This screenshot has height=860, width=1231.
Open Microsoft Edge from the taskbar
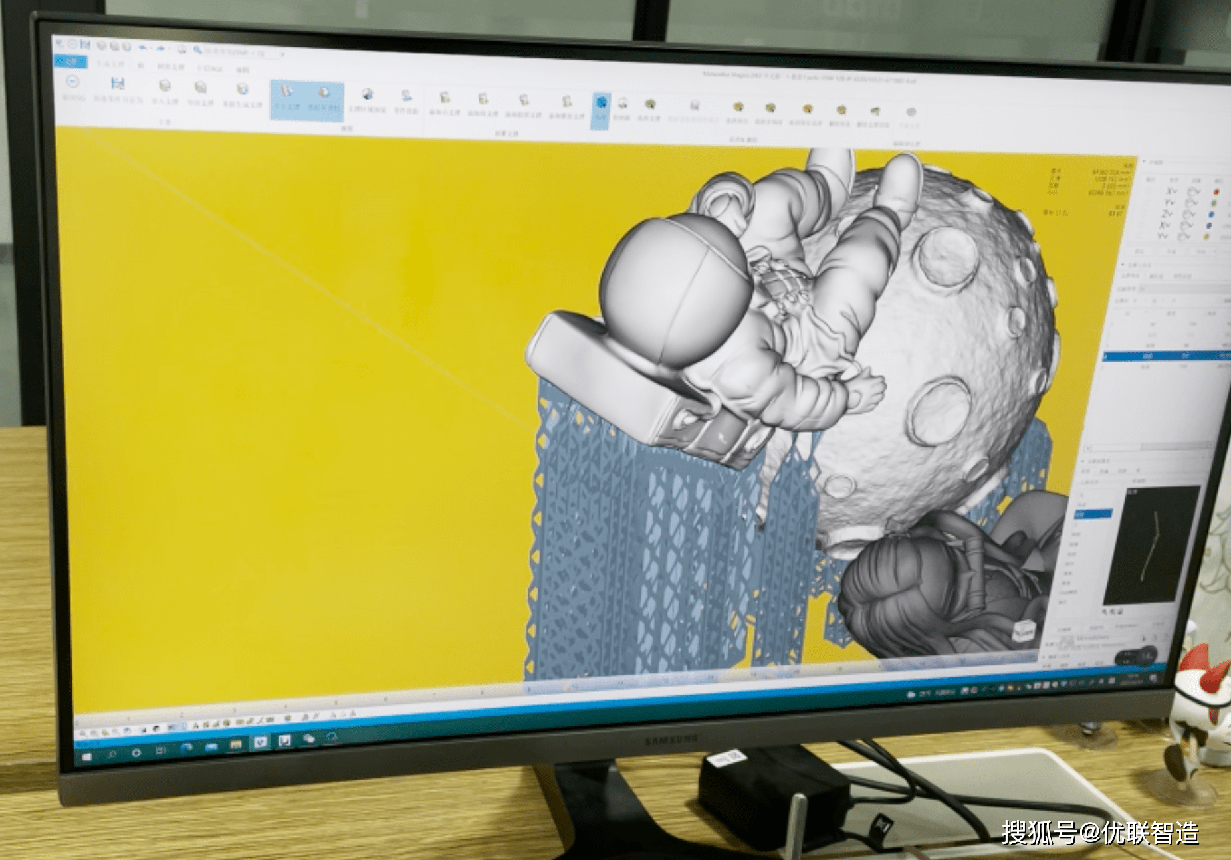(x=187, y=748)
